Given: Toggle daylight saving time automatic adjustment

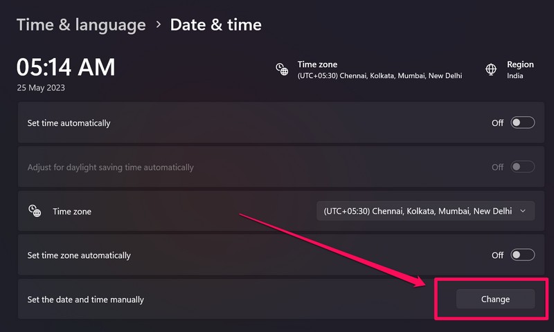Looking at the screenshot, I should pyautogui.click(x=523, y=167).
